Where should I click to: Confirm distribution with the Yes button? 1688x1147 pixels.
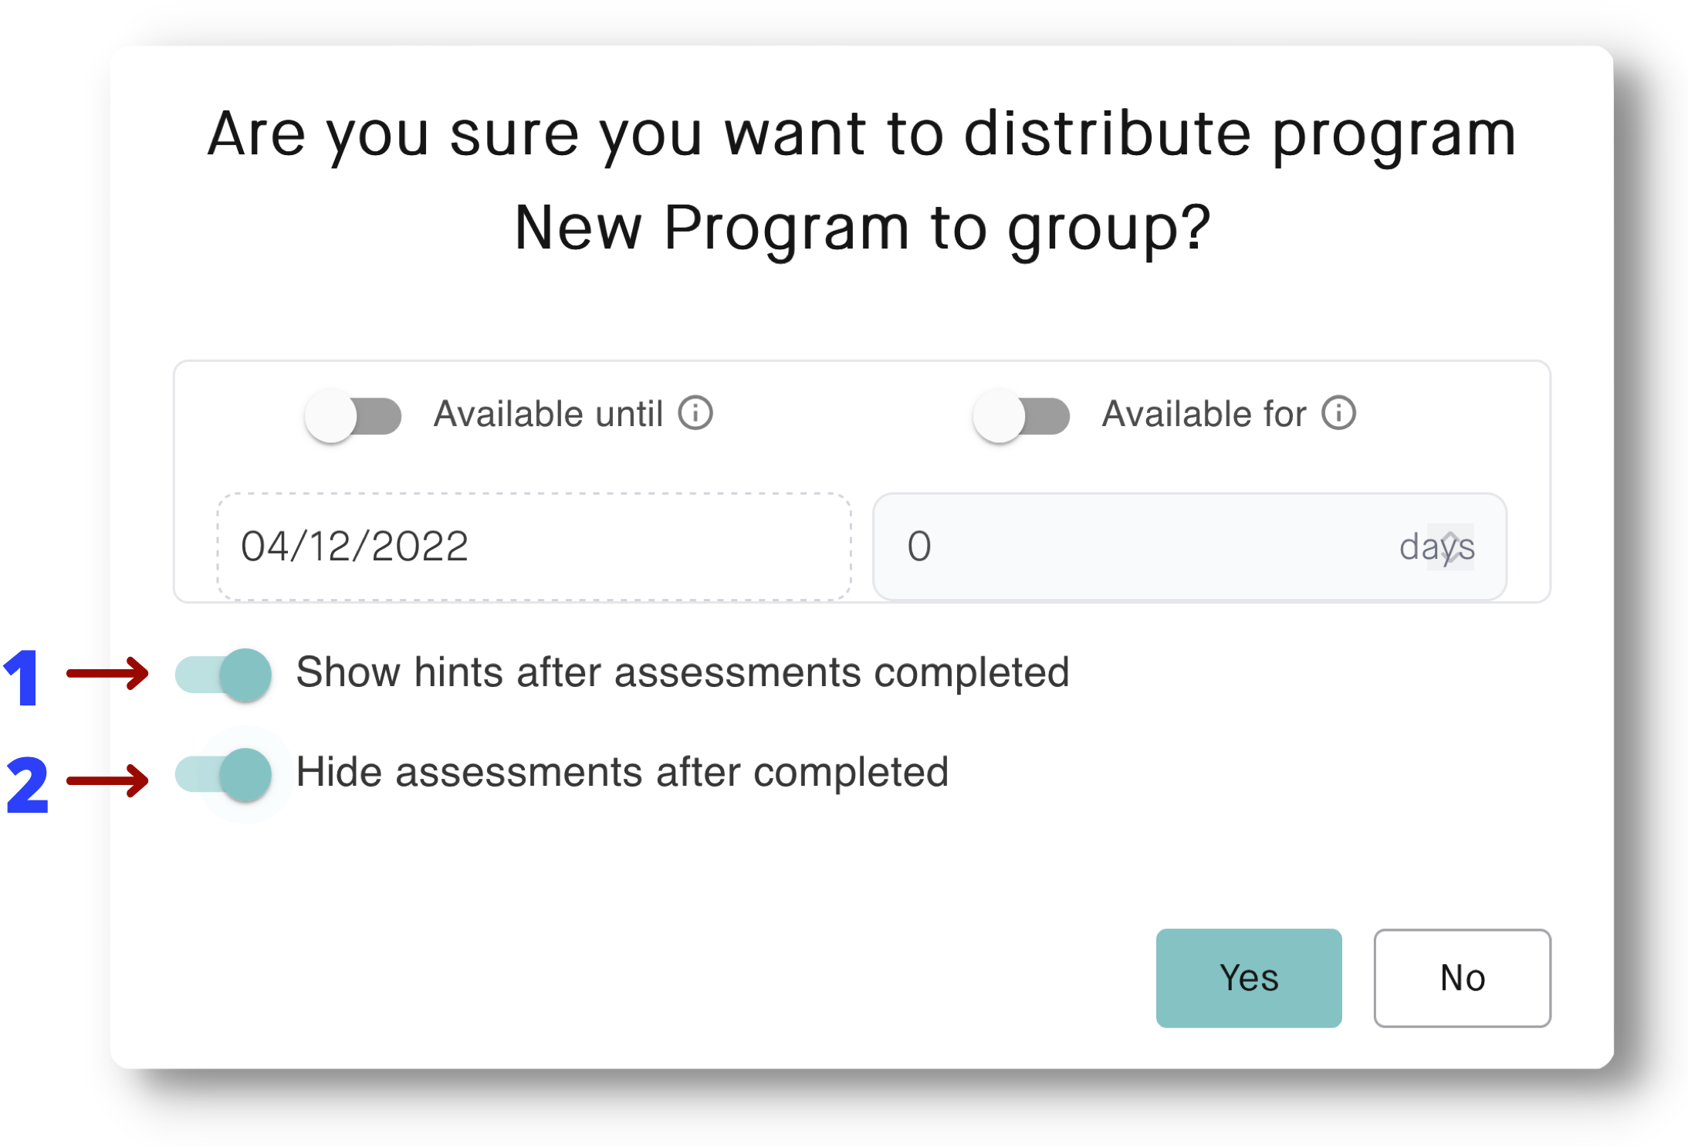click(x=1248, y=978)
